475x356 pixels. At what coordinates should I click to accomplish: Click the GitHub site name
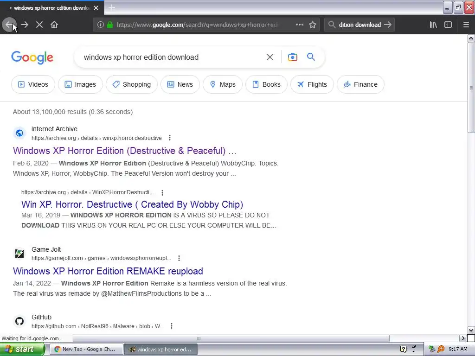(x=41, y=317)
